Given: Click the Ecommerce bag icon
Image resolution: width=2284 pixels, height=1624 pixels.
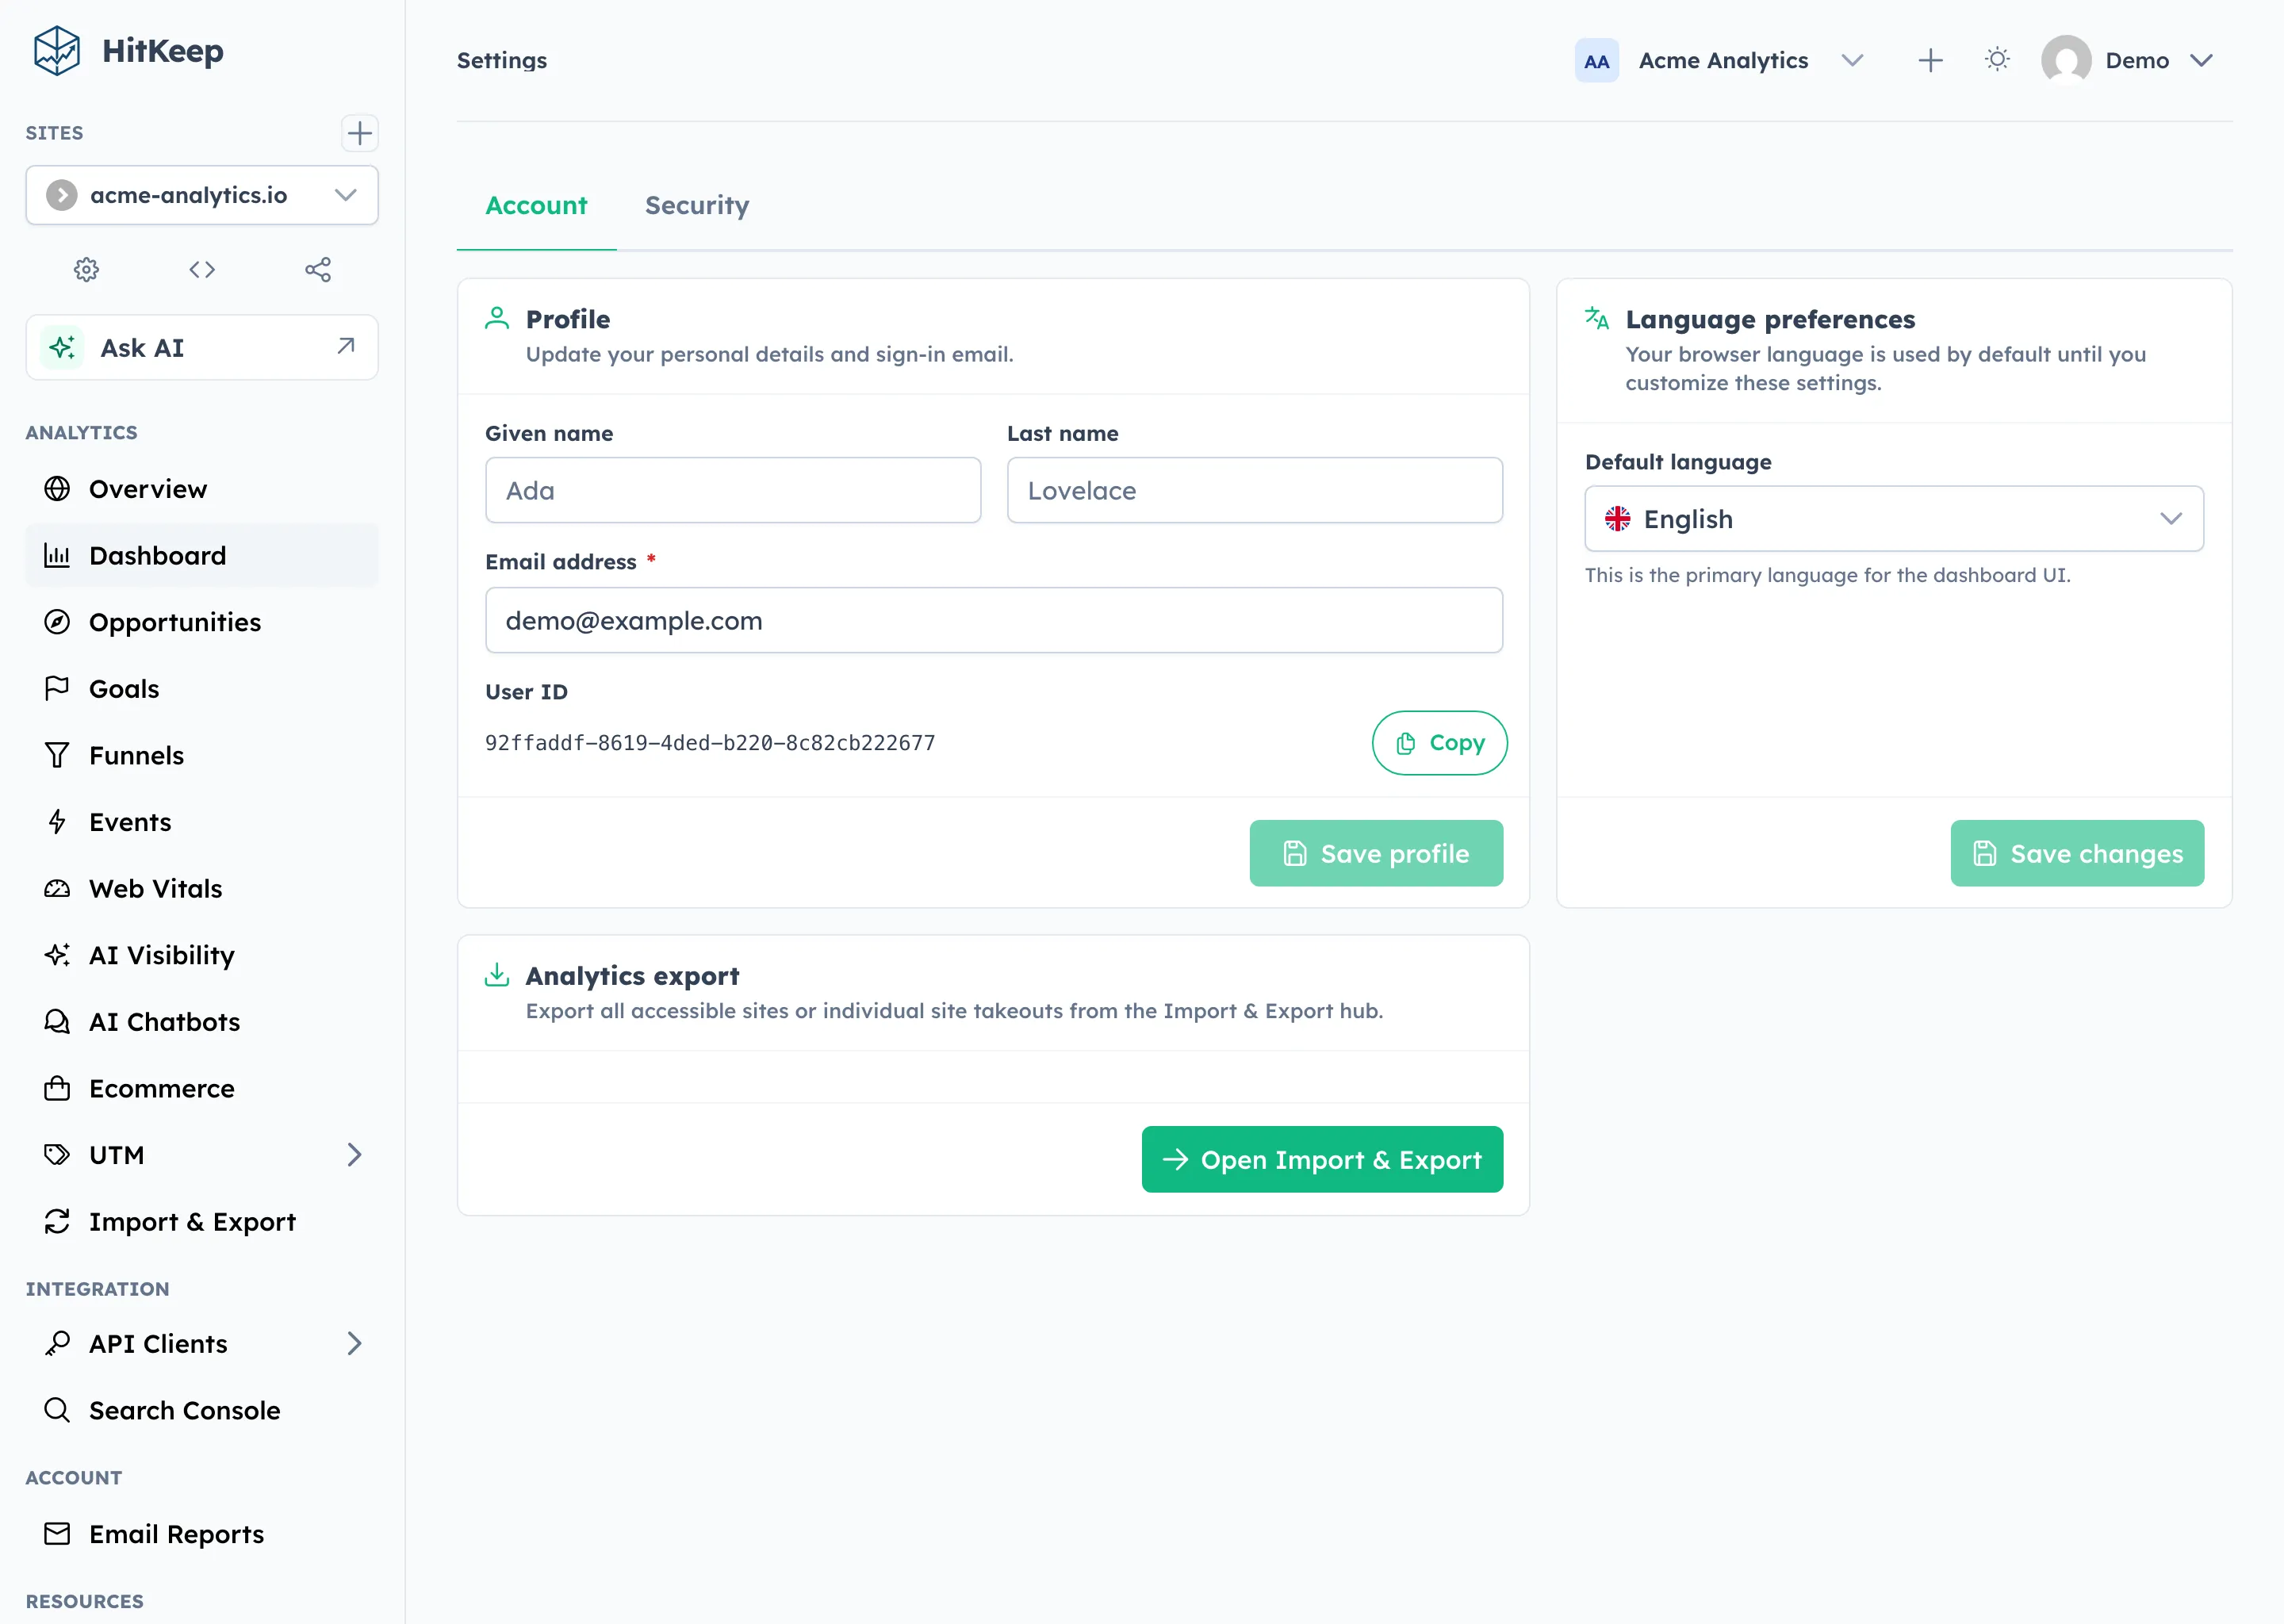Looking at the screenshot, I should (x=57, y=1088).
